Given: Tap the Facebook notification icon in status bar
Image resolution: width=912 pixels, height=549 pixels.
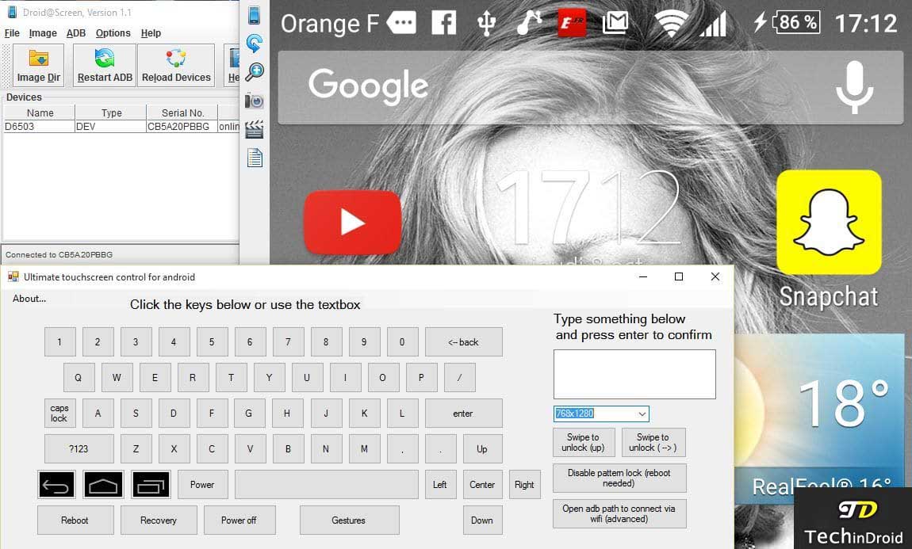Looking at the screenshot, I should [444, 23].
